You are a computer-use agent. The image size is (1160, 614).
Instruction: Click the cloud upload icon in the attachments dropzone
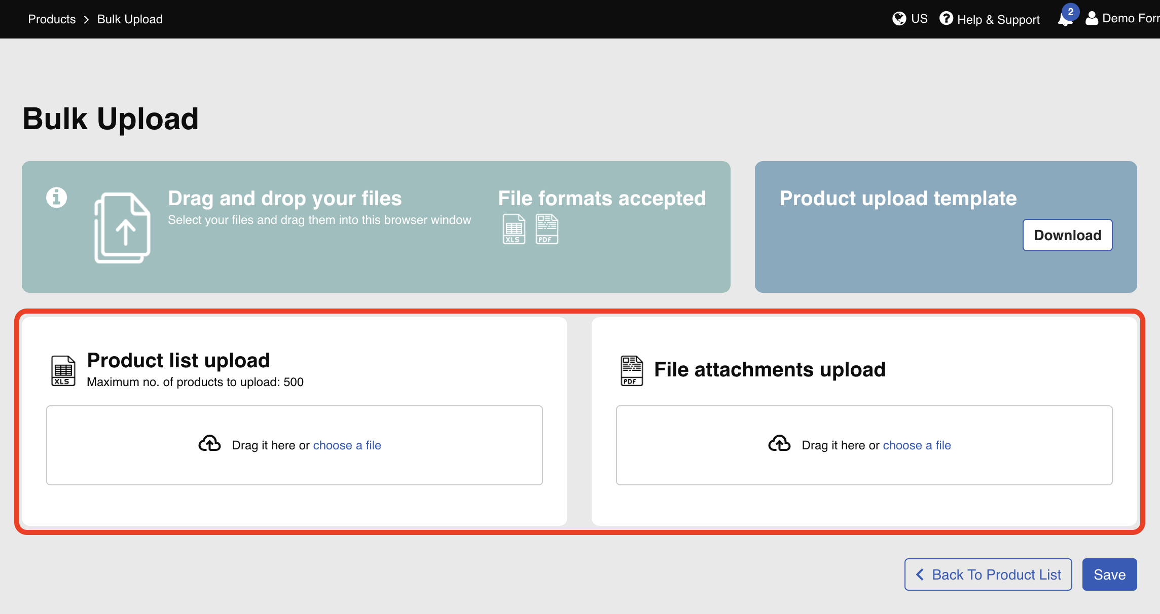pos(779,444)
